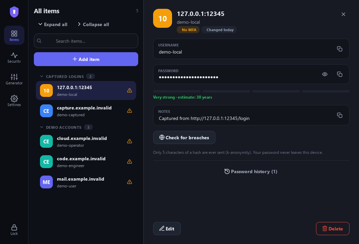Select the mail.example.invalid entry
The image size is (359, 244).
coord(86,182)
